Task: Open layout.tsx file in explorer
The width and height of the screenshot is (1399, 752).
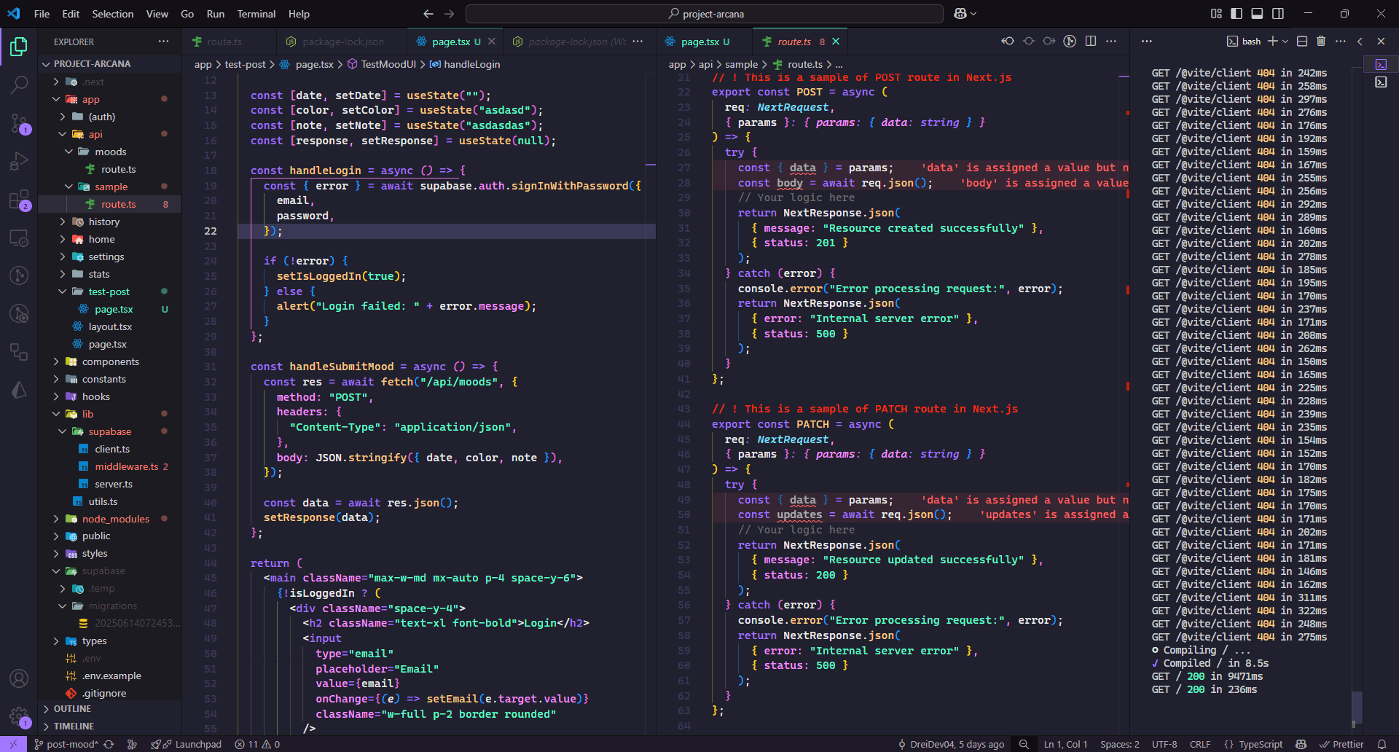Action: tap(109, 326)
